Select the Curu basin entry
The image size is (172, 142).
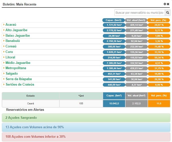point(9,52)
